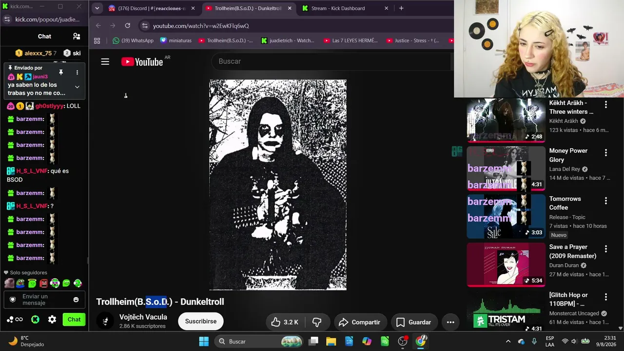Open Task View on the taskbar
Image resolution: width=624 pixels, height=351 pixels.
(x=313, y=341)
